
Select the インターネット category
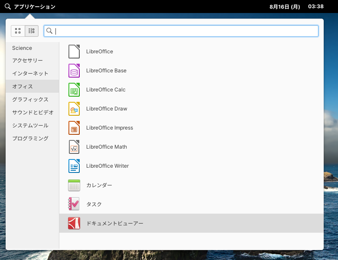click(32, 74)
